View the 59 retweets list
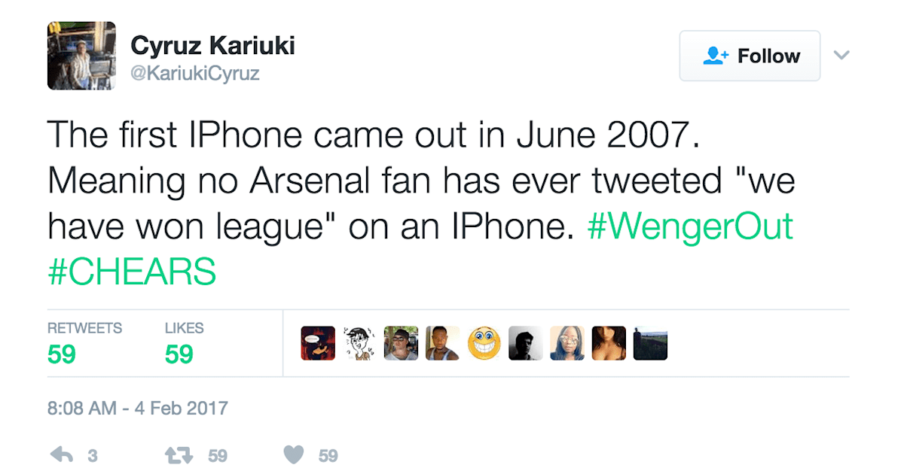Screen dimensions: 904x474 (84, 343)
